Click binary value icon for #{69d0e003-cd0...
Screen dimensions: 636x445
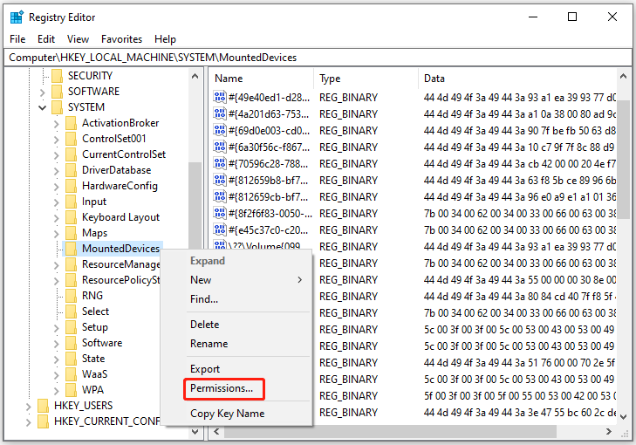pyautogui.click(x=220, y=131)
